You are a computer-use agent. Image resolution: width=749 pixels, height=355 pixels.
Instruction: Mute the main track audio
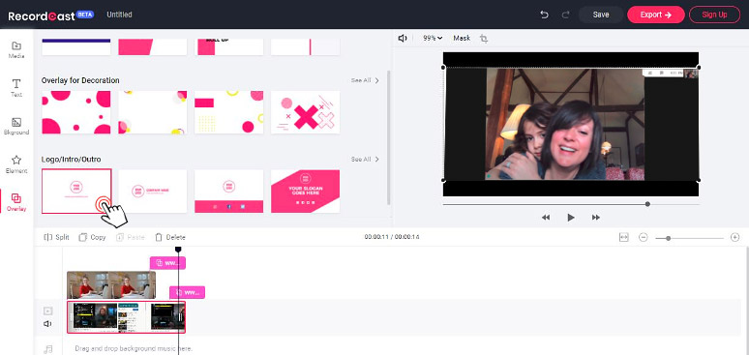(x=47, y=324)
